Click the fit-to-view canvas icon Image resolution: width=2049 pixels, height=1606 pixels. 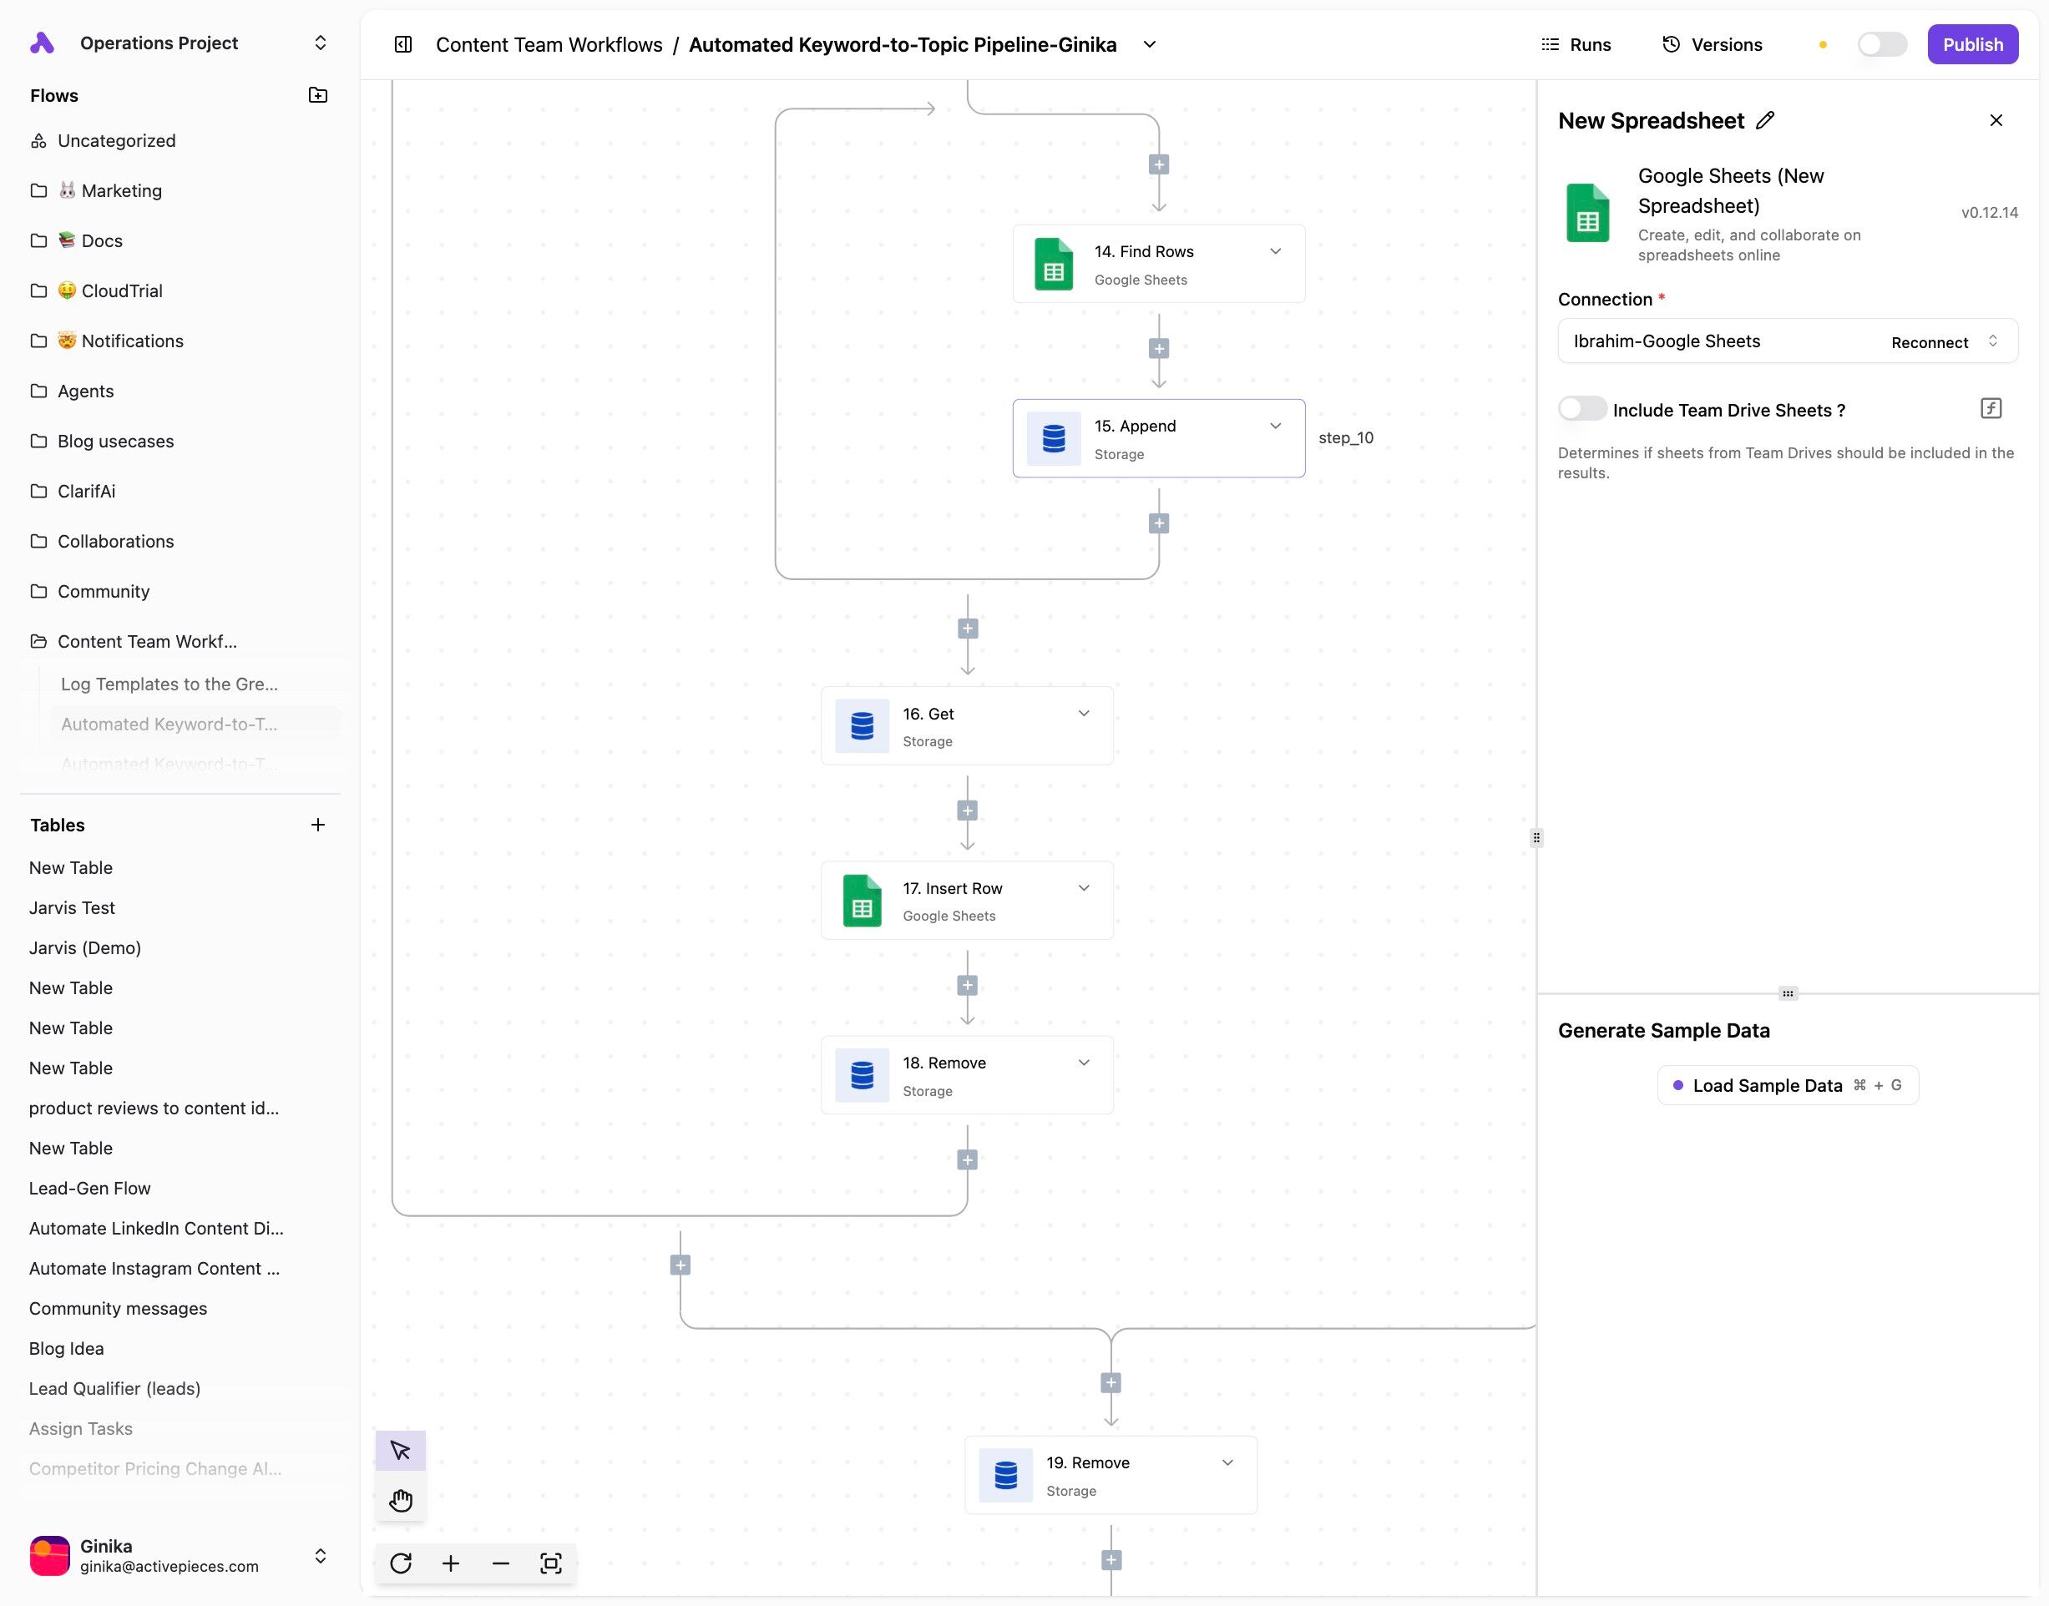pos(551,1563)
